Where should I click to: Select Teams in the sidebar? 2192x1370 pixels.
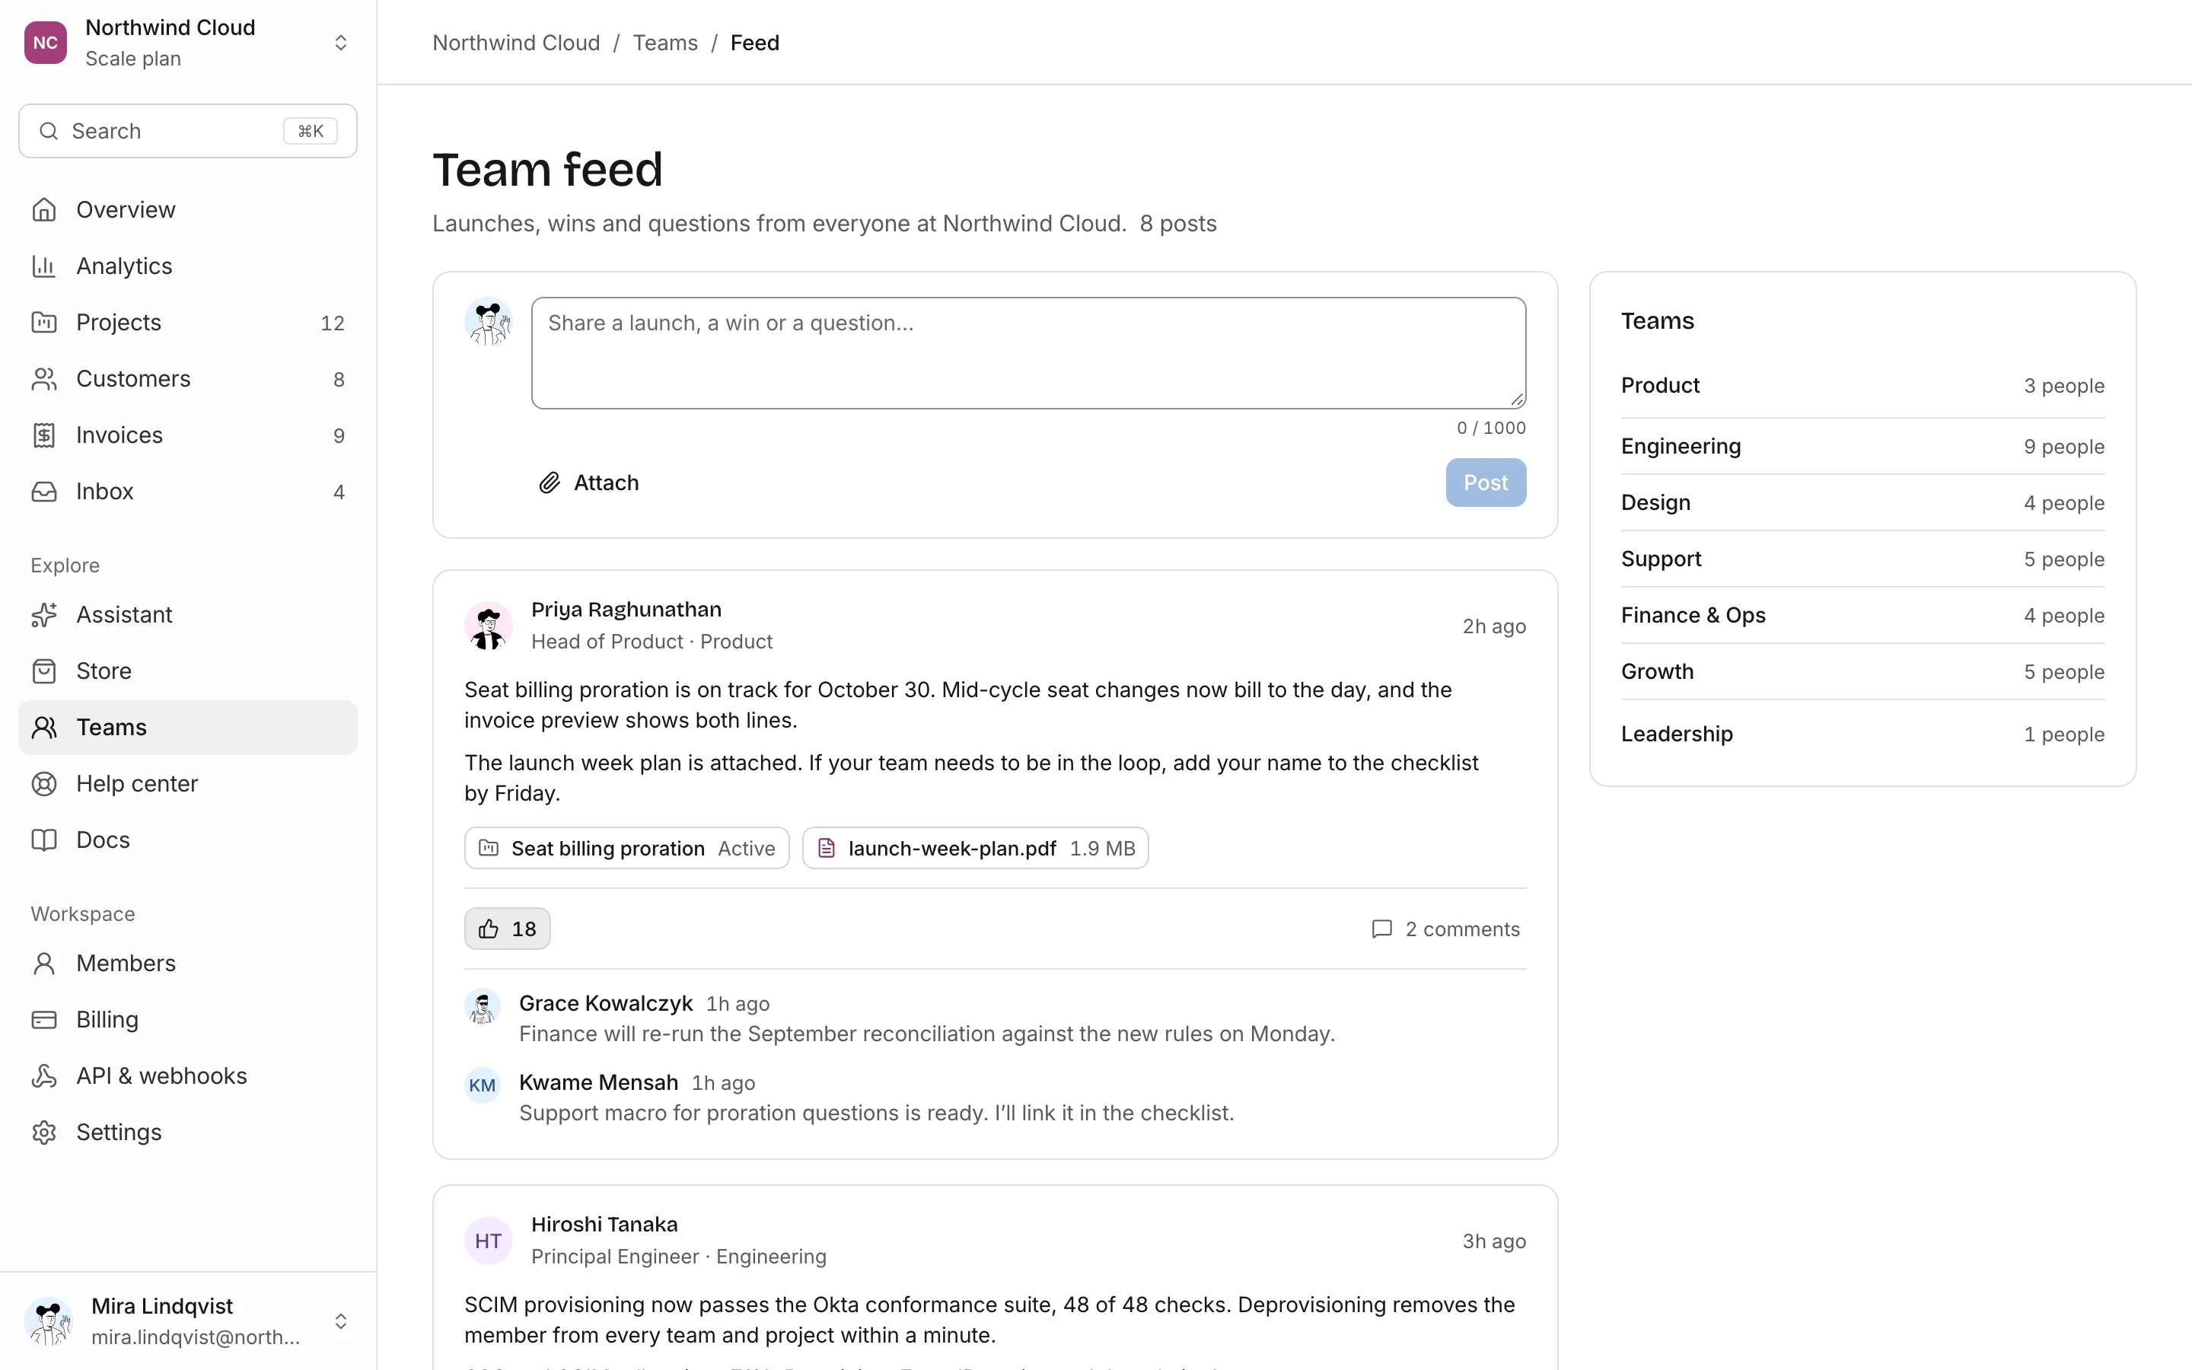(x=187, y=727)
